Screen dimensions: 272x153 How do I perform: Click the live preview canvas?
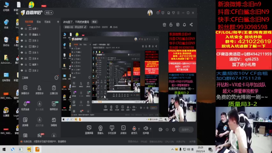pyautogui.click(x=129, y=76)
